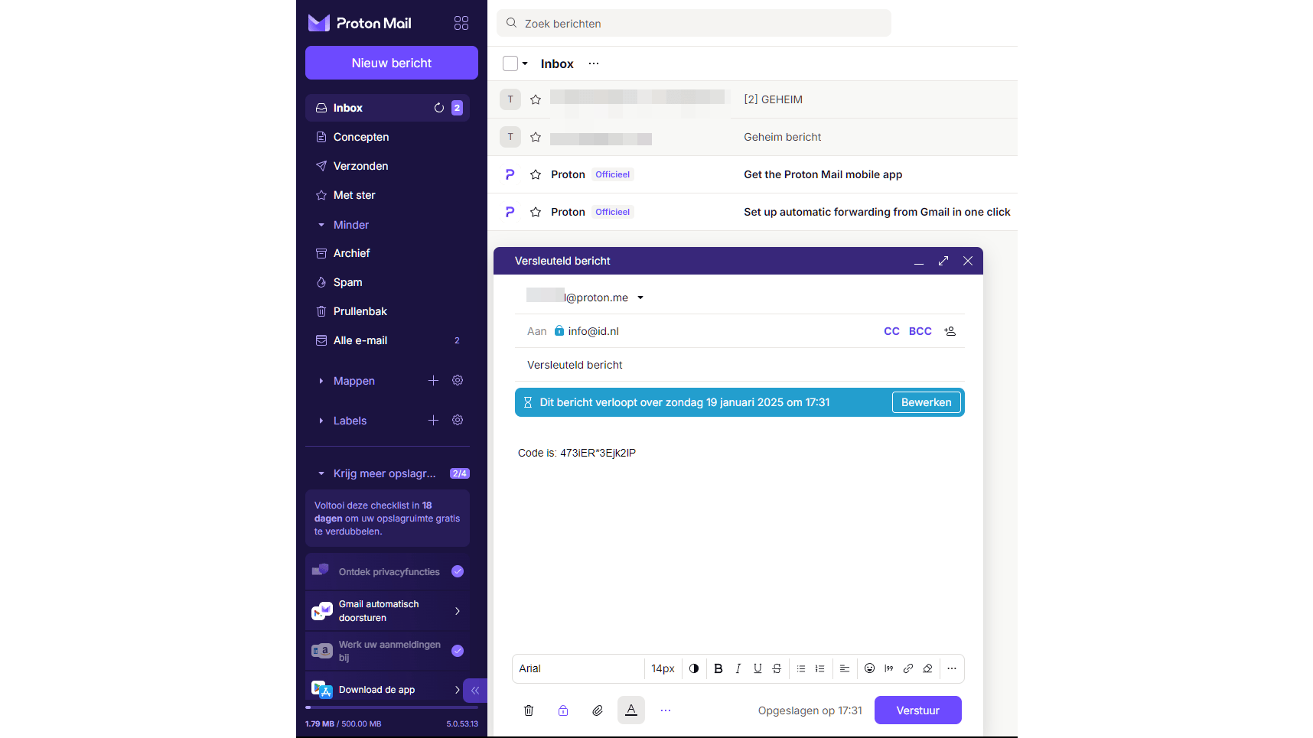Delete the draft with trash icon
Screen dimensions: 1313x738
pyautogui.click(x=529, y=710)
